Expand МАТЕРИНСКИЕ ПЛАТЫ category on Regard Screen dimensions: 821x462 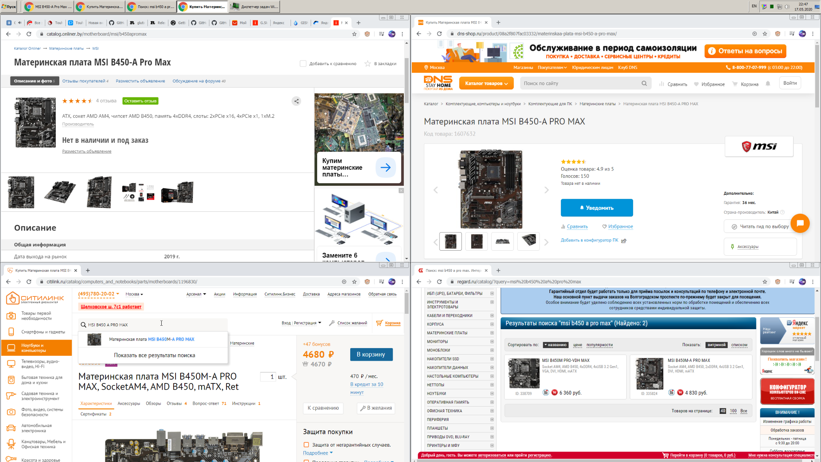coord(492,333)
